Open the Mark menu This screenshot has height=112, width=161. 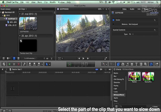click(x=40, y=2)
